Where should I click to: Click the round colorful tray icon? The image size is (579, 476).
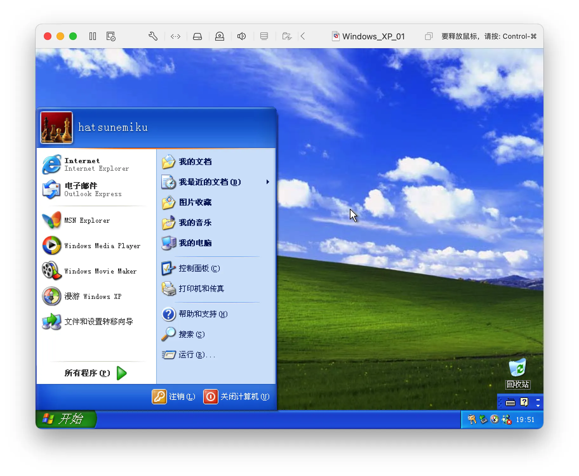[x=495, y=420]
